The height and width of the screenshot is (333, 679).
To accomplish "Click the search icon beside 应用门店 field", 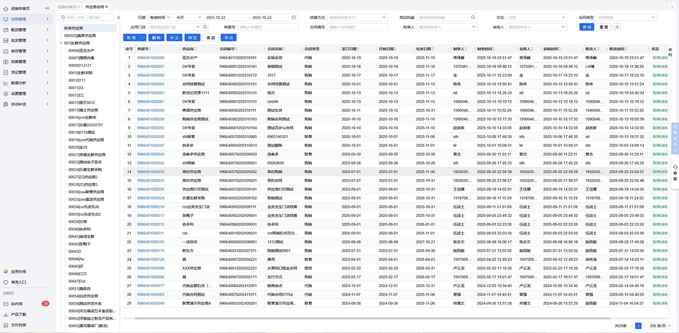I will click(x=205, y=27).
